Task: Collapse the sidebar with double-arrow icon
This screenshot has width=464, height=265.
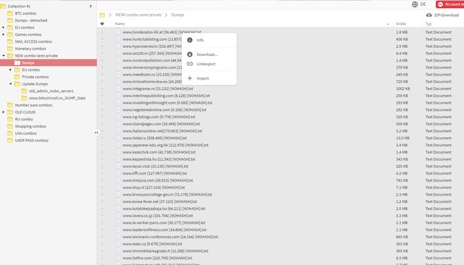Action: click(96, 132)
